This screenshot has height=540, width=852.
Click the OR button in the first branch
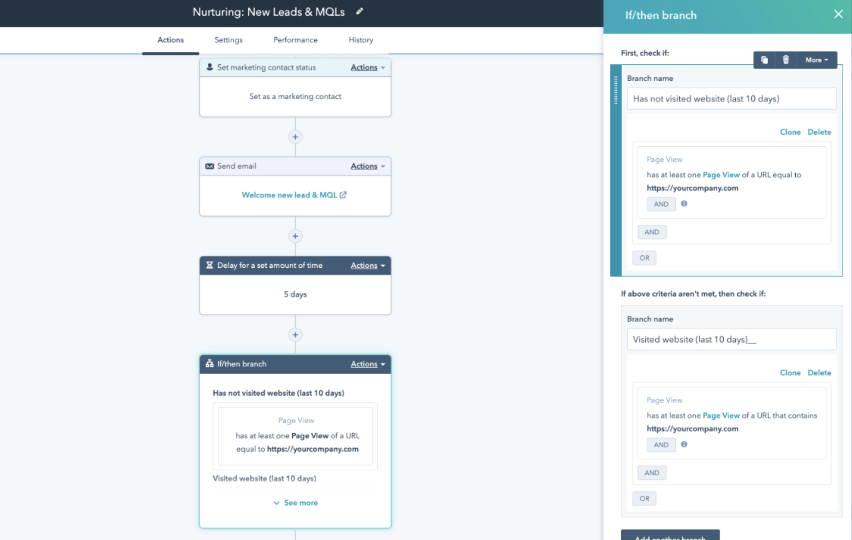point(644,258)
